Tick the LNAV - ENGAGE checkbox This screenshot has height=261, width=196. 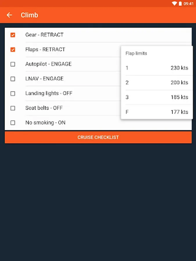pyautogui.click(x=13, y=79)
